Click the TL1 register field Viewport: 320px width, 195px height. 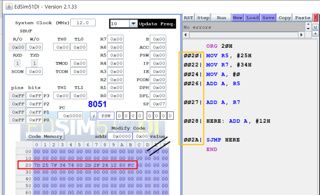[79, 96]
